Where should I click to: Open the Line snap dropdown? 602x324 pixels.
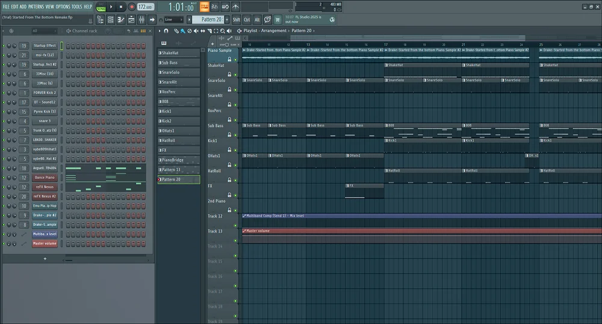[x=174, y=20]
